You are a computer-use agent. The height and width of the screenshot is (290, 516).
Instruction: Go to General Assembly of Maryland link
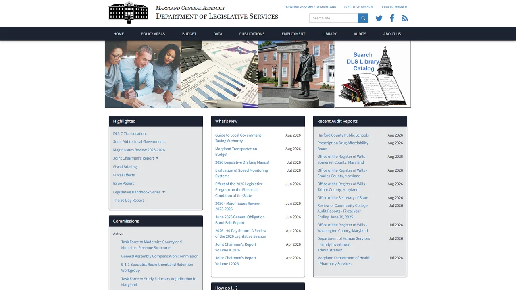coord(311,7)
